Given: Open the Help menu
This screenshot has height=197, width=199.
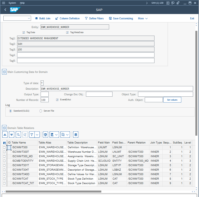Looking at the screenshot, I should (22, 3).
